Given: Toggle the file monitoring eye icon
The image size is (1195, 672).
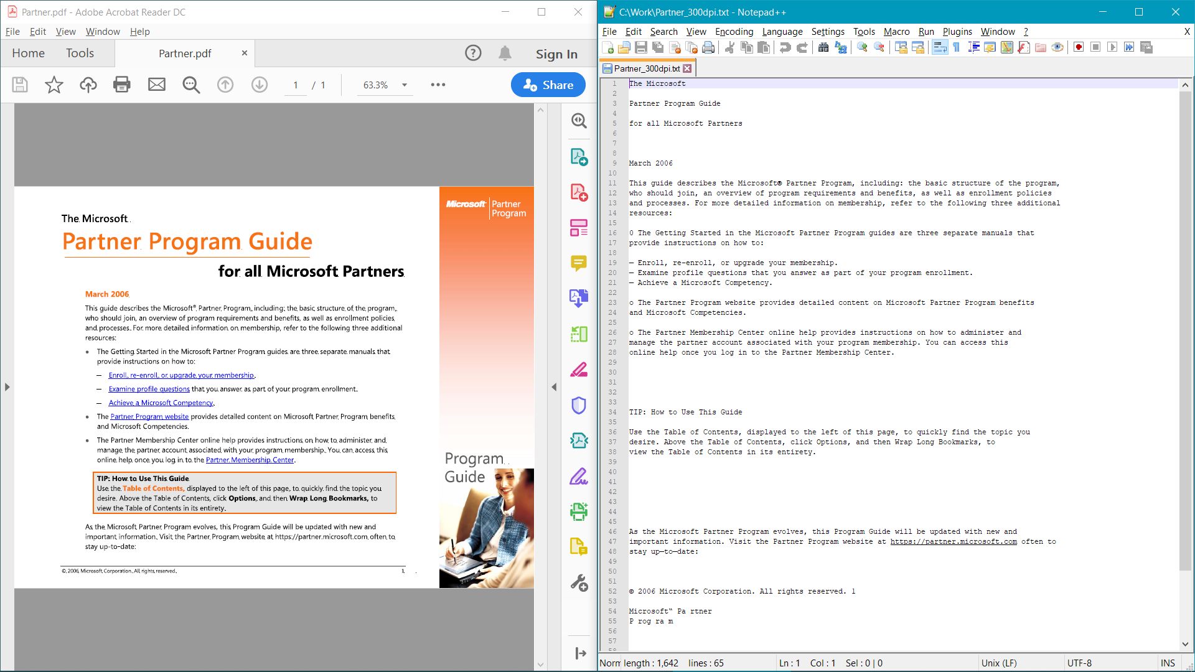Looking at the screenshot, I should (x=1057, y=48).
